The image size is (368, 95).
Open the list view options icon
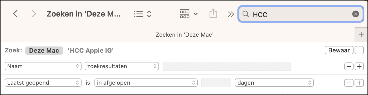pos(142,14)
